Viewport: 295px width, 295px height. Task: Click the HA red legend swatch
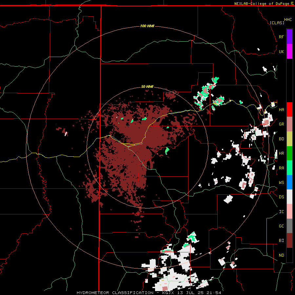coord(289,109)
